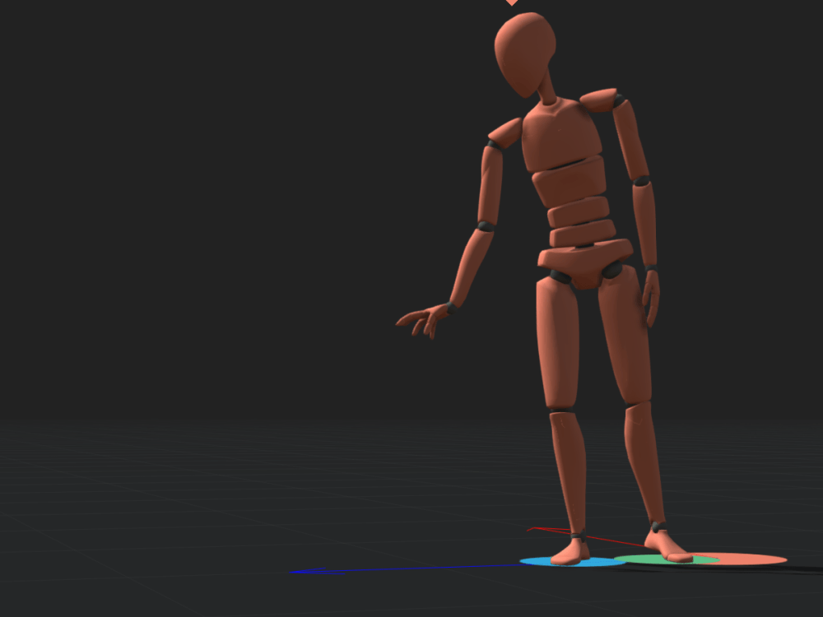Select the mannequin's pelvis segment
Image resolution: width=823 pixels, height=617 pixels.
585,263
